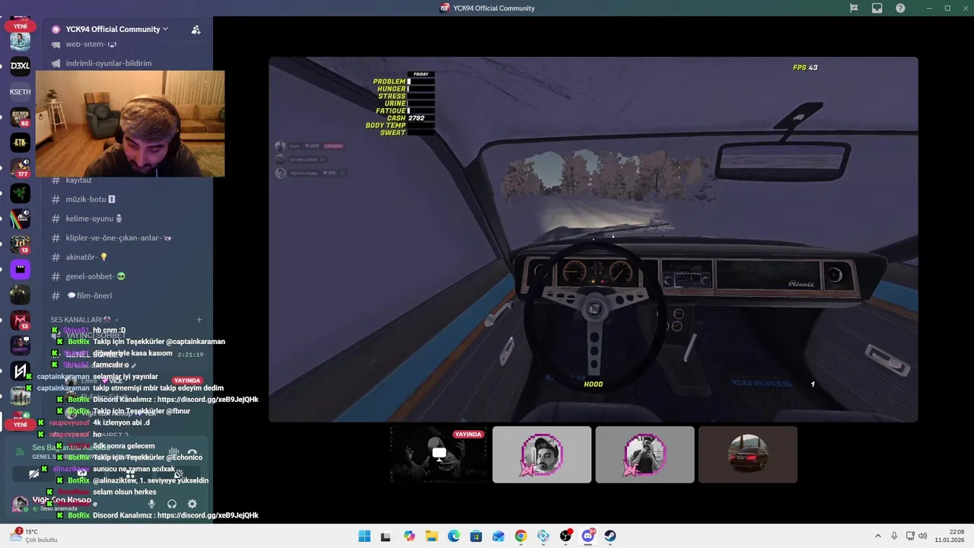Toggle deafen headphones in user panel
The height and width of the screenshot is (548, 974).
[172, 504]
